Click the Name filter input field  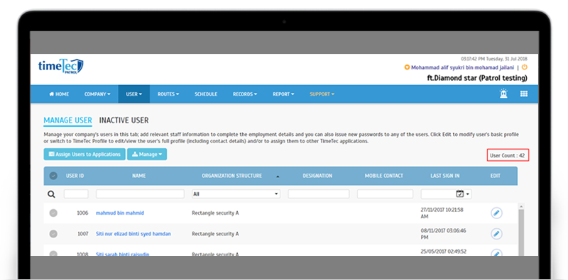[x=140, y=194]
